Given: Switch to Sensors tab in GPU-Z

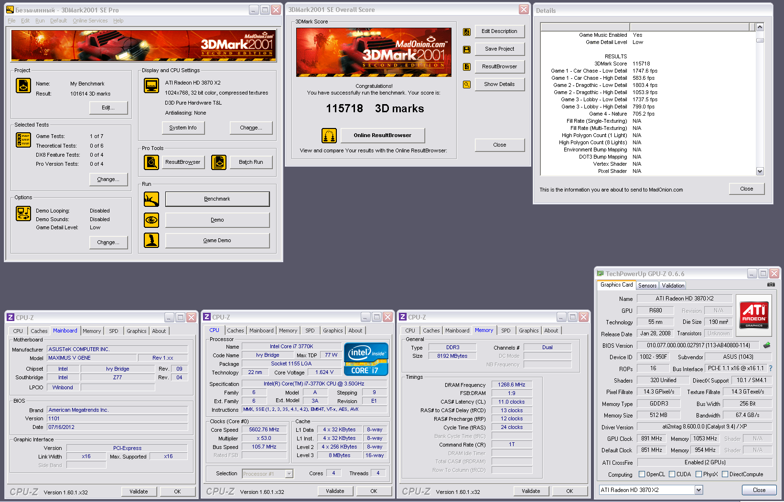Looking at the screenshot, I should point(647,286).
